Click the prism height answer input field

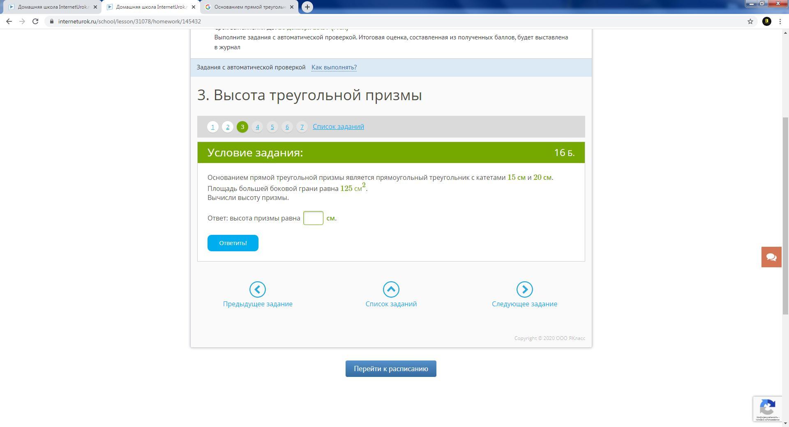click(313, 218)
